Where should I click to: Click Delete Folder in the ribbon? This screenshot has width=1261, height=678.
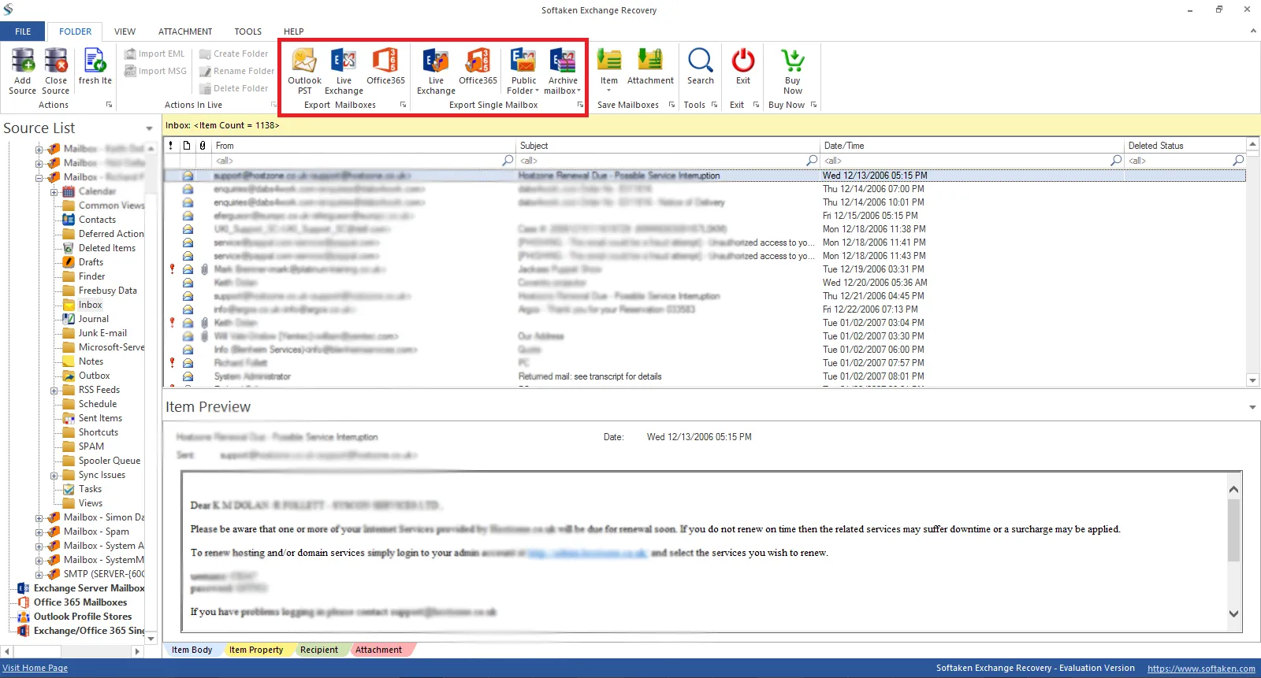(234, 88)
